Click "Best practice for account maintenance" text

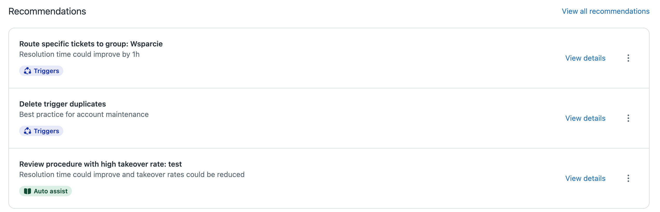click(84, 114)
